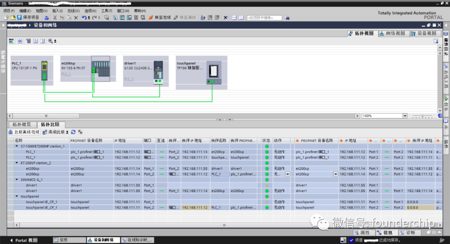Open the 工具(T) menu

coord(107,10)
